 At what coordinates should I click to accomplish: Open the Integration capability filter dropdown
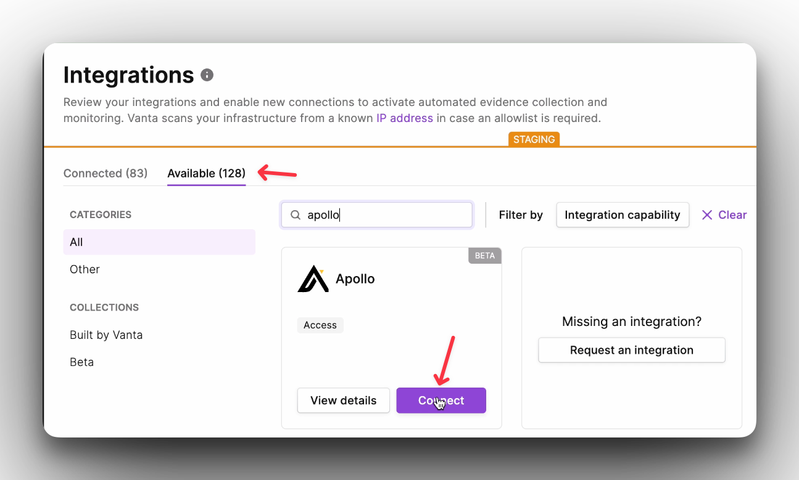(x=623, y=215)
